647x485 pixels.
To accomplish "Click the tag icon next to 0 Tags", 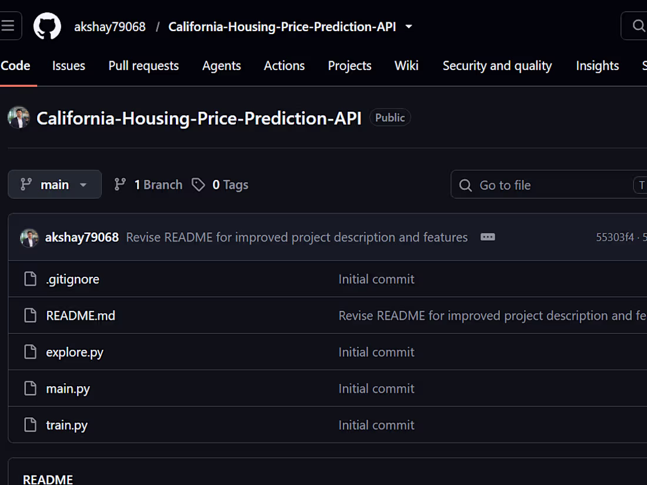I will point(198,185).
